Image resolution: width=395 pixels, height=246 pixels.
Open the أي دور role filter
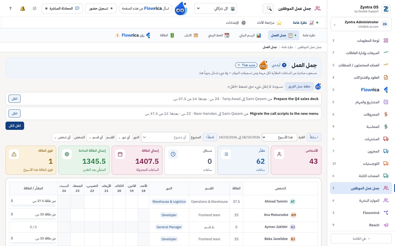click(124, 137)
